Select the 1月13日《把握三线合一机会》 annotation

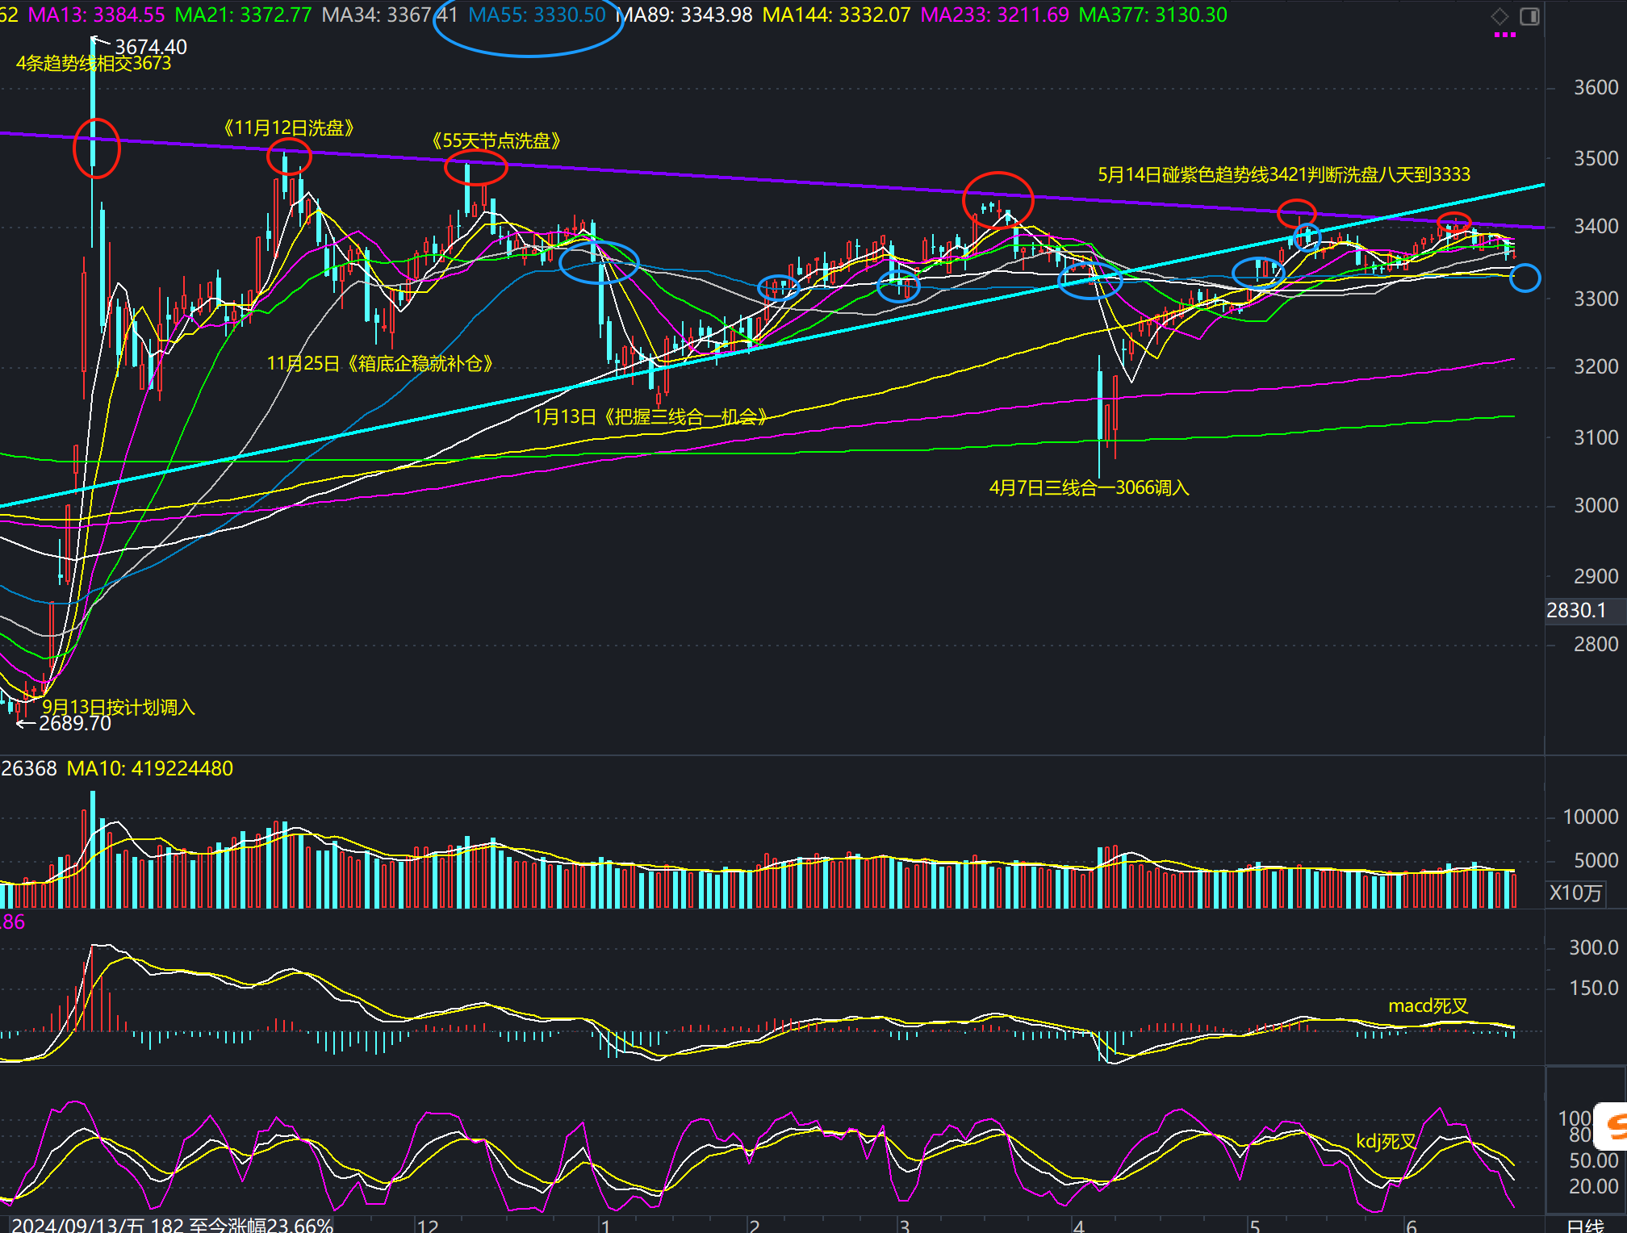(x=650, y=416)
